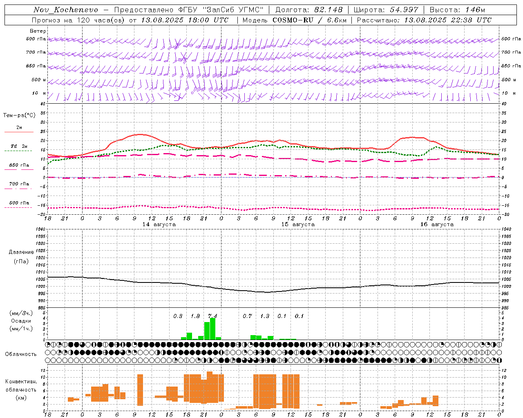
Task: Click the tallest green precipitation bar
Action: 212,329
